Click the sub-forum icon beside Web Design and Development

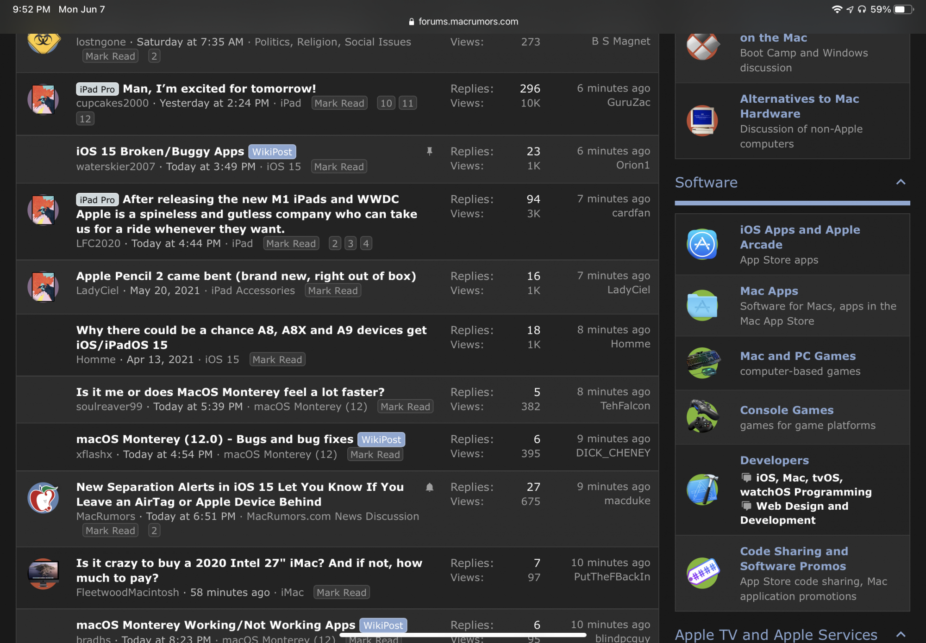pyautogui.click(x=746, y=506)
